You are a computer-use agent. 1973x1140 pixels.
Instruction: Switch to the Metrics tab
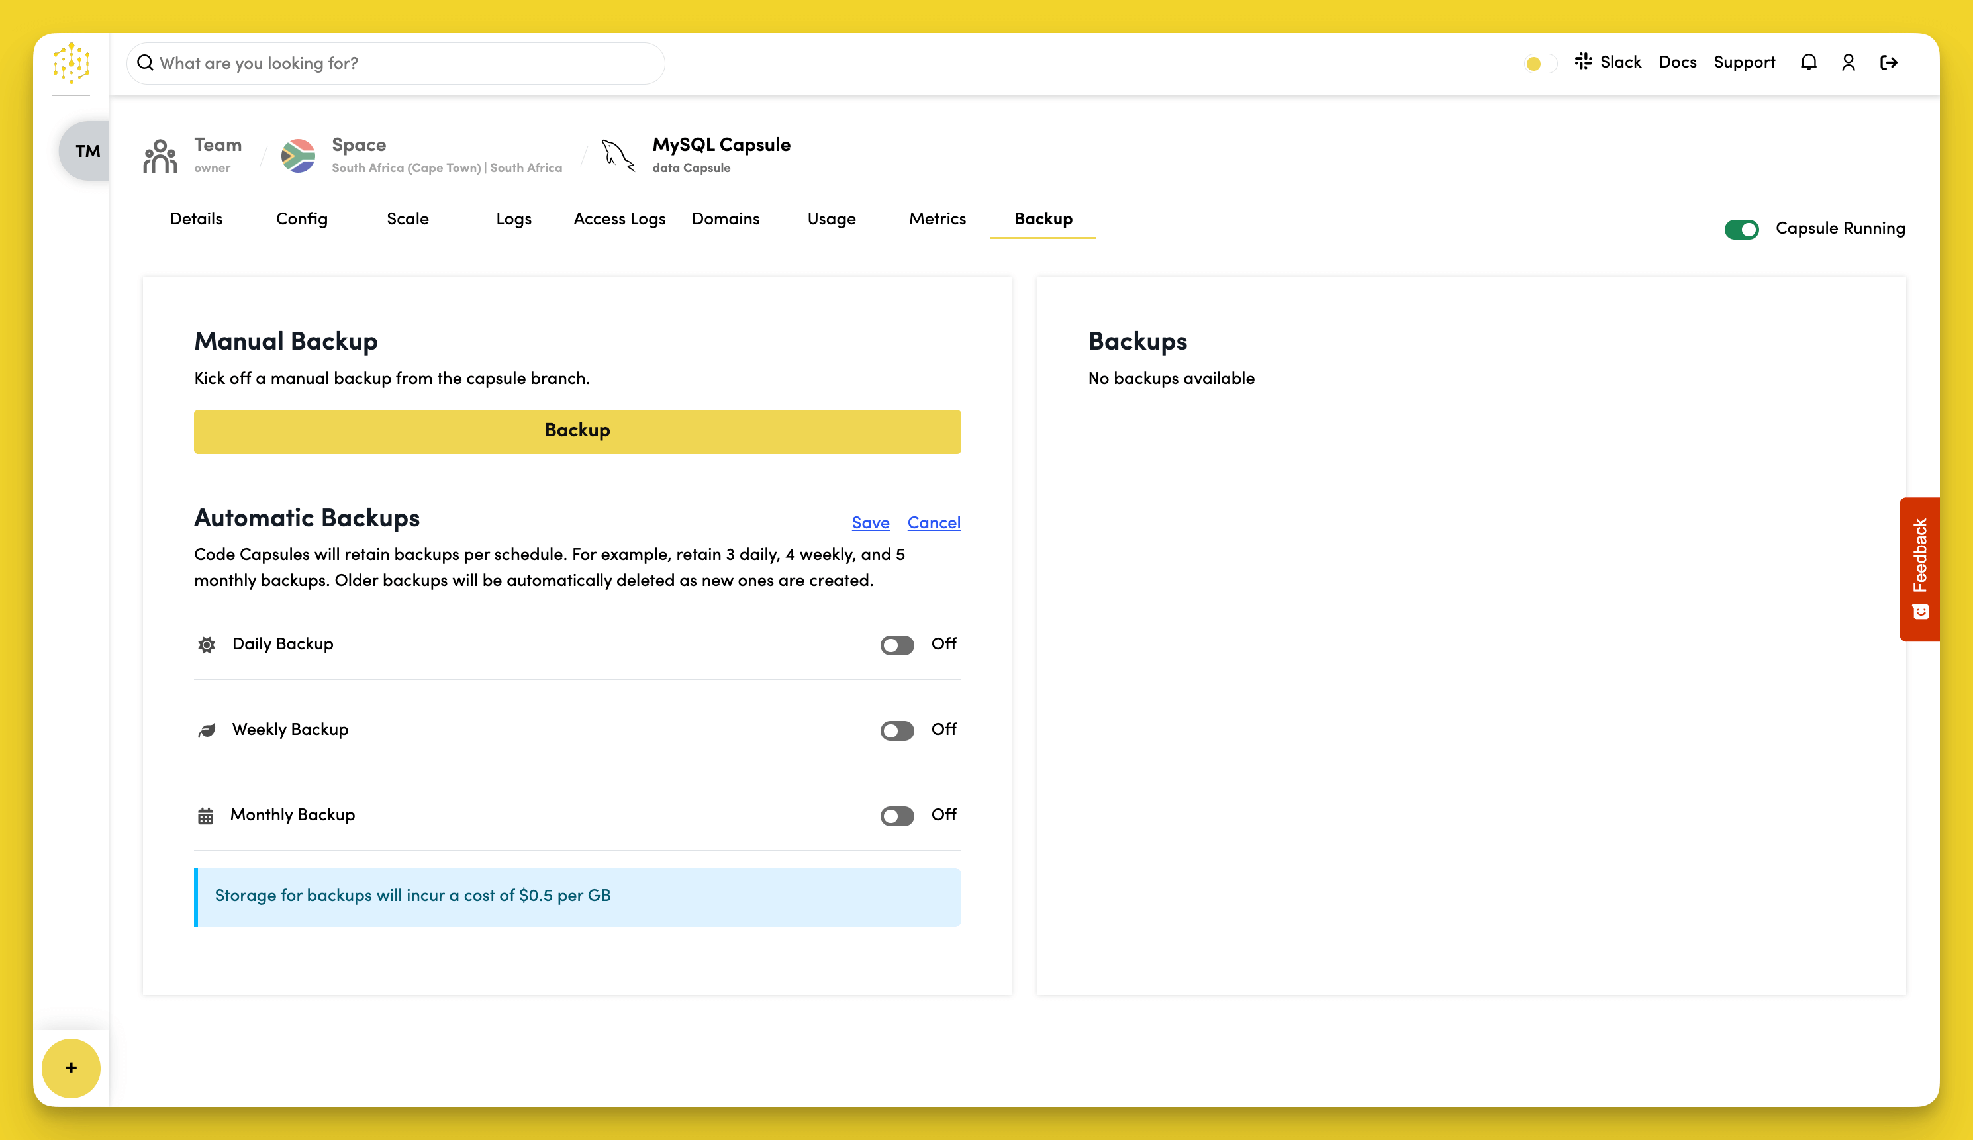(938, 219)
